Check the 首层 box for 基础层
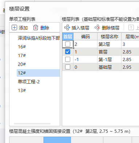The height and width of the screenshot is (143, 139). 68,67
